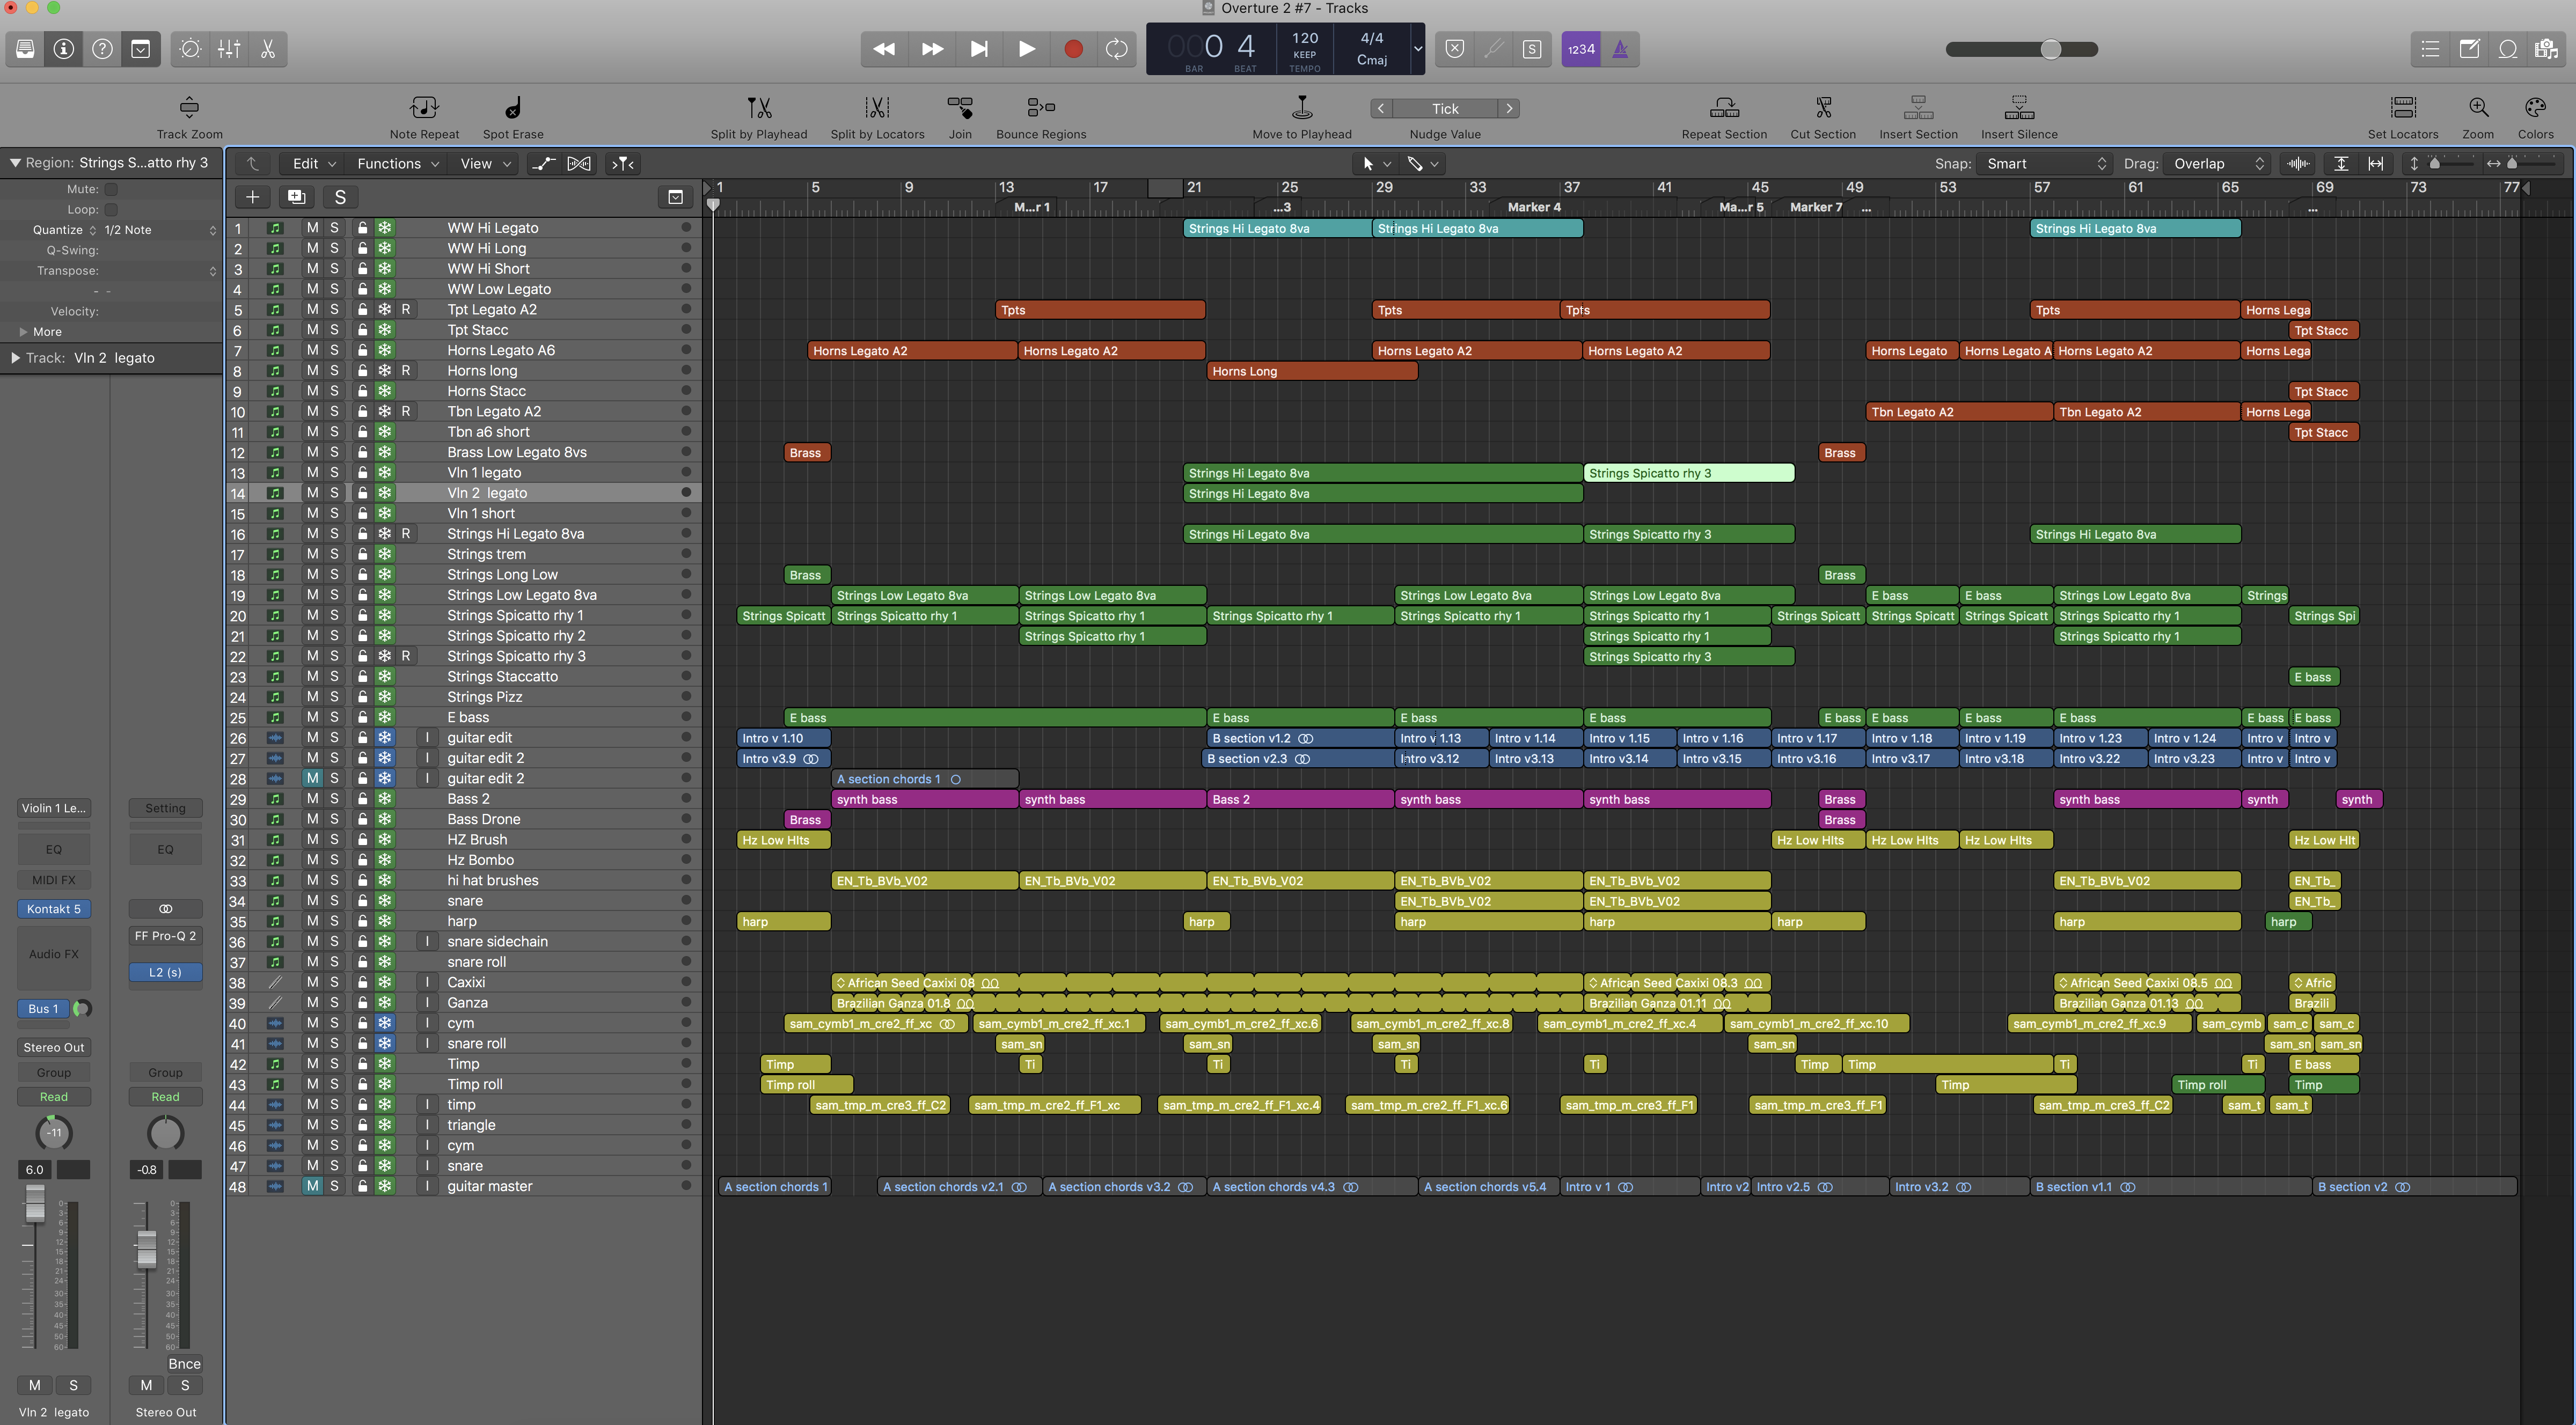Click the Vln 2 legato channel fader
Viewport: 2576px width, 1425px height.
click(35, 1204)
